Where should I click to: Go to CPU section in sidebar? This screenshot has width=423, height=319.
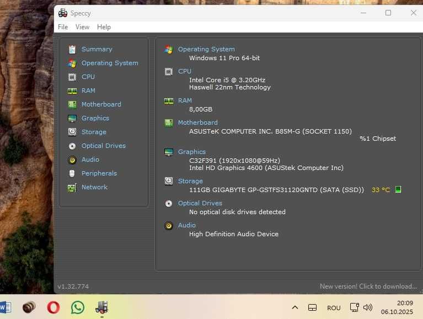[x=88, y=77]
